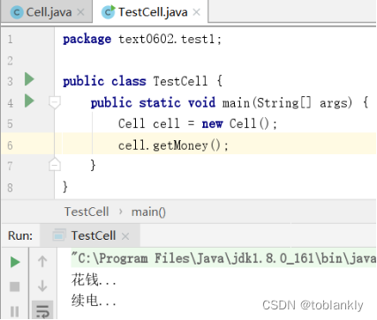Pause the program output
Viewport: 377px width, 320px height.
[14, 311]
